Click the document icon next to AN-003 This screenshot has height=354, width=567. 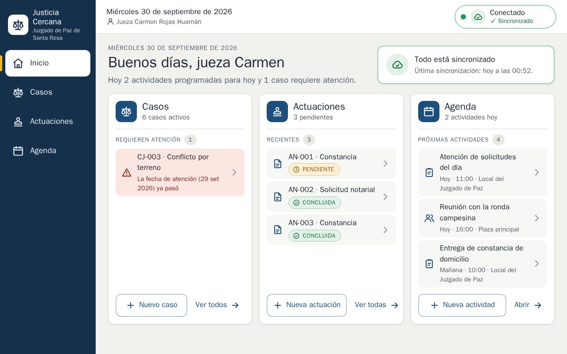tap(278, 230)
